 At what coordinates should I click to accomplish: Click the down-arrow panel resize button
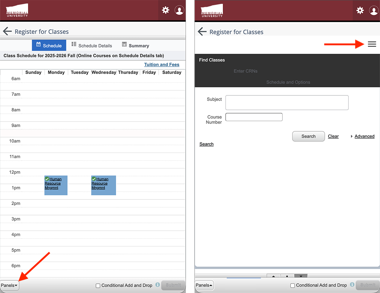[301, 276]
